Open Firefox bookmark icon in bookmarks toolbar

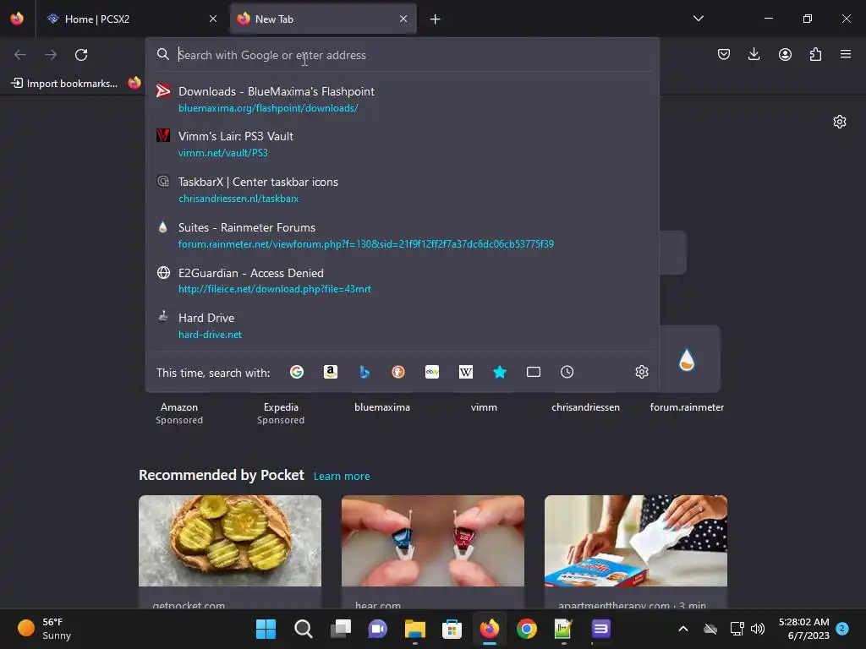coord(134,83)
